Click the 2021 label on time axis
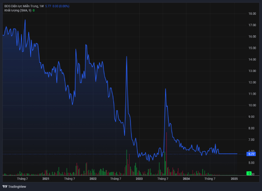 pos(46,179)
